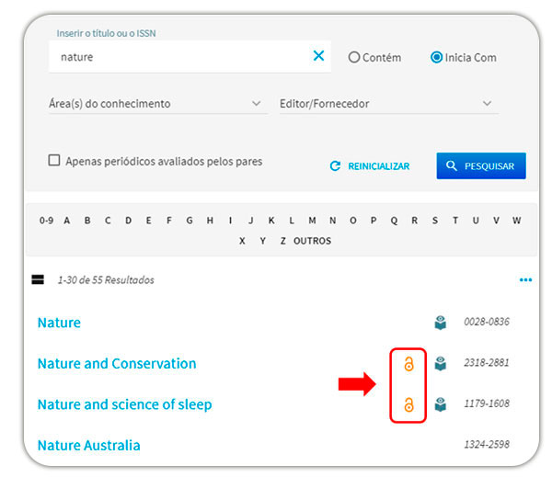
Task: Click the peer-reviewed icon for Nature and Conservation
Action: (x=441, y=364)
